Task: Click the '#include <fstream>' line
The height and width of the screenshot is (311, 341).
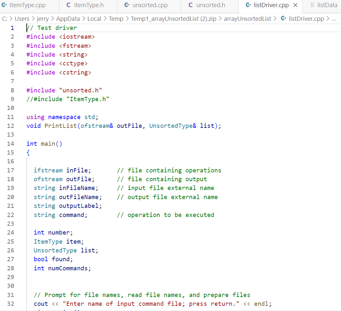Action: pos(59,46)
